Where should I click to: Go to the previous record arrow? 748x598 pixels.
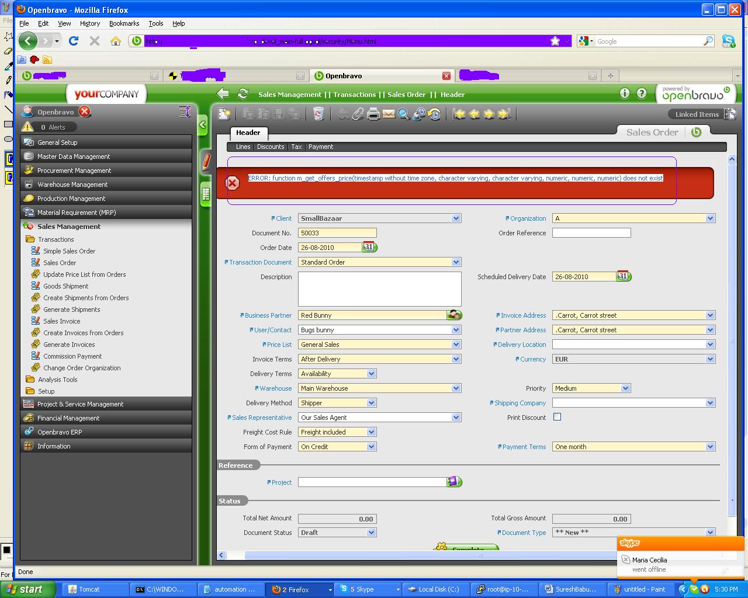pos(474,114)
